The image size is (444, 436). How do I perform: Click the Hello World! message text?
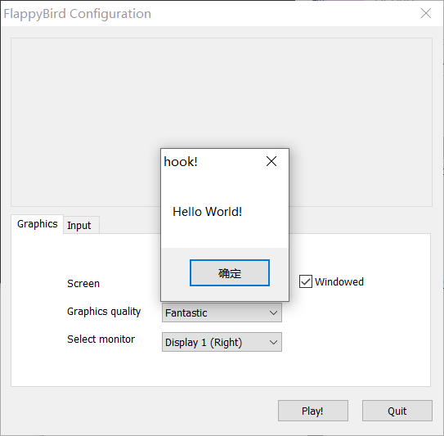coord(207,212)
